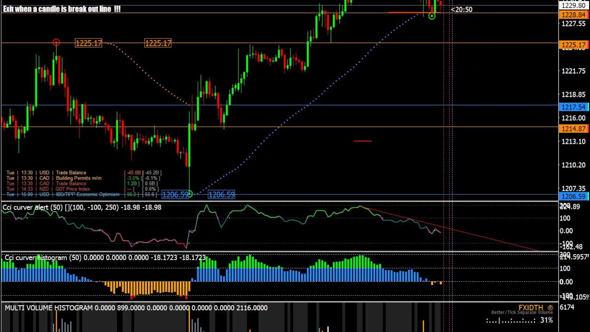Click the 1229.80 current price tag on axis
Viewport: 590px width, 332px height.
coord(574,6)
